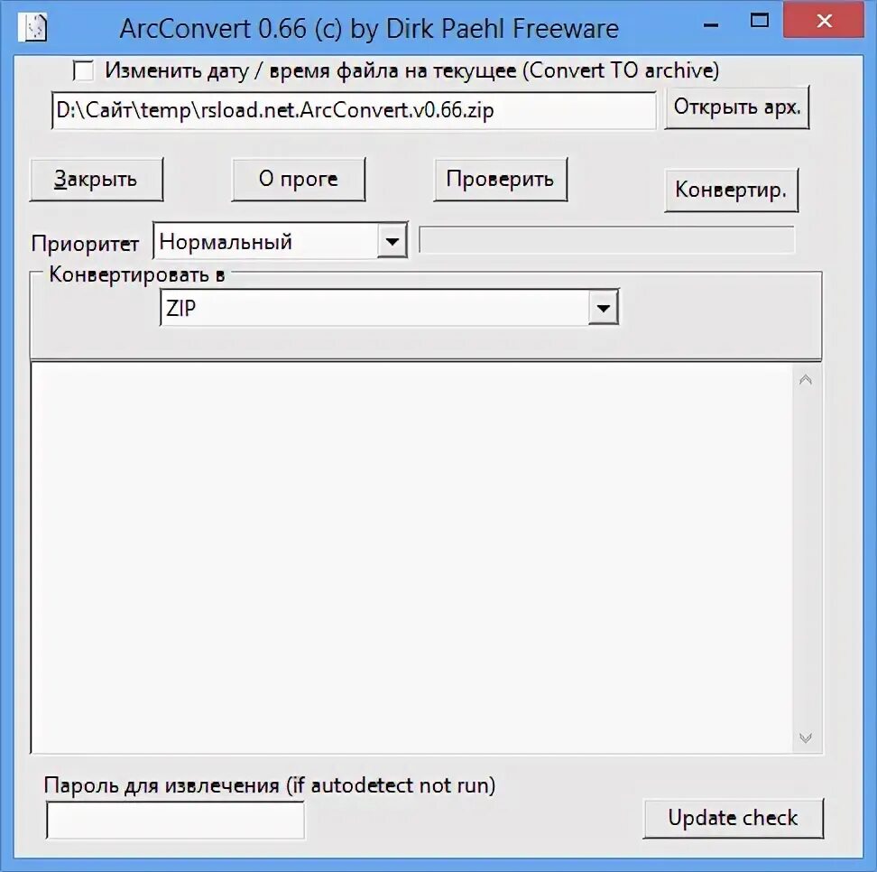Start conversion with Конвертир. button
The height and width of the screenshot is (872, 877).
point(731,190)
